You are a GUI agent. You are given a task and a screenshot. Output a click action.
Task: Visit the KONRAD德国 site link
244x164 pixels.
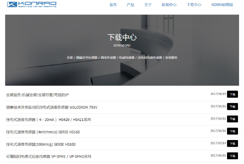coord(222,5)
